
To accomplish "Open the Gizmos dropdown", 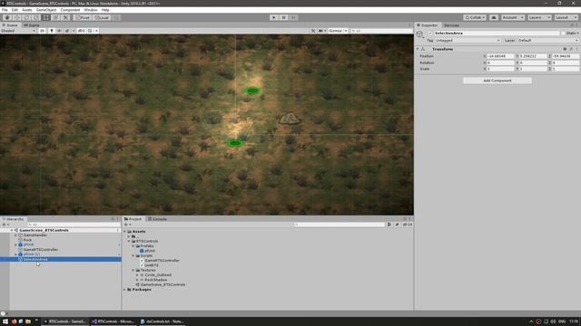I will pyautogui.click(x=337, y=31).
